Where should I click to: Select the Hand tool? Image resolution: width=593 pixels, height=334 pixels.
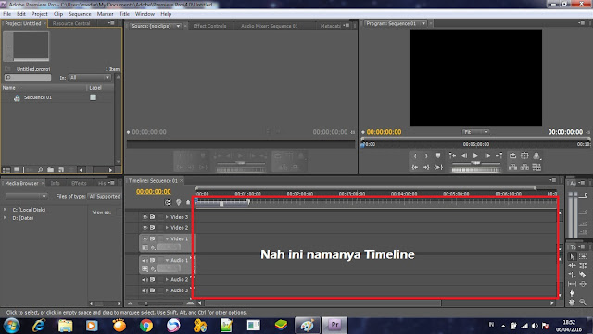coord(572,302)
